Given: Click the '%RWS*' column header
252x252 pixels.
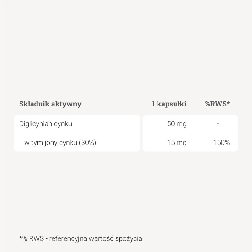Looking at the screenshot, I should pos(217,104).
